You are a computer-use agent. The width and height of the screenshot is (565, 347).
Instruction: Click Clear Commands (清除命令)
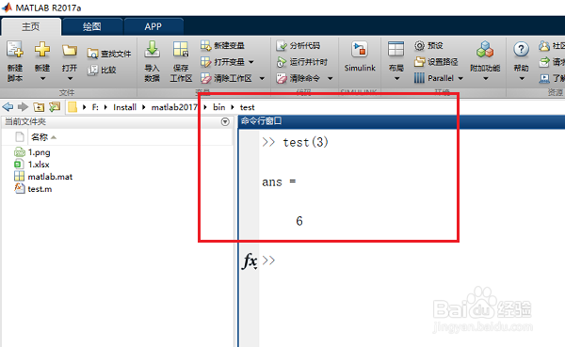click(x=298, y=78)
